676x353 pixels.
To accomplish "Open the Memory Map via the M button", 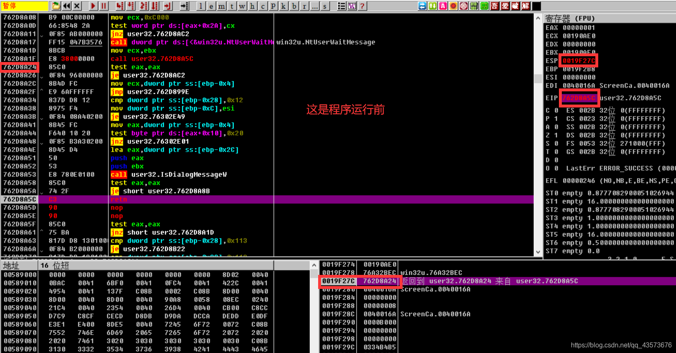I will pos(221,6).
